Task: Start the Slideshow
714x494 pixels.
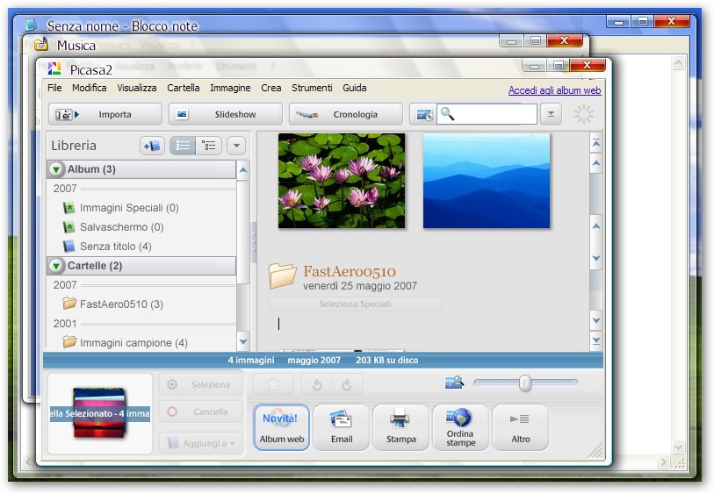Action: pos(225,114)
